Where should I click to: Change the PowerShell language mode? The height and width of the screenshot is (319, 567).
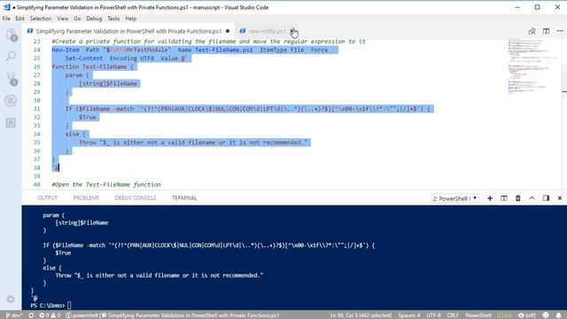(x=478, y=315)
